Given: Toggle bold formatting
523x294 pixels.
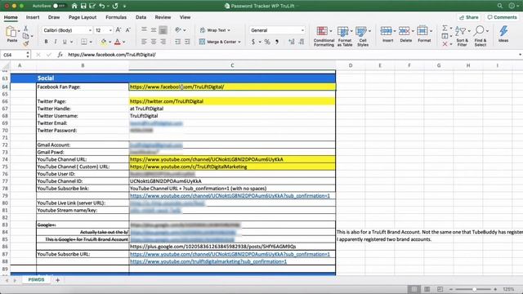Looking at the screenshot, I should coord(46,42).
